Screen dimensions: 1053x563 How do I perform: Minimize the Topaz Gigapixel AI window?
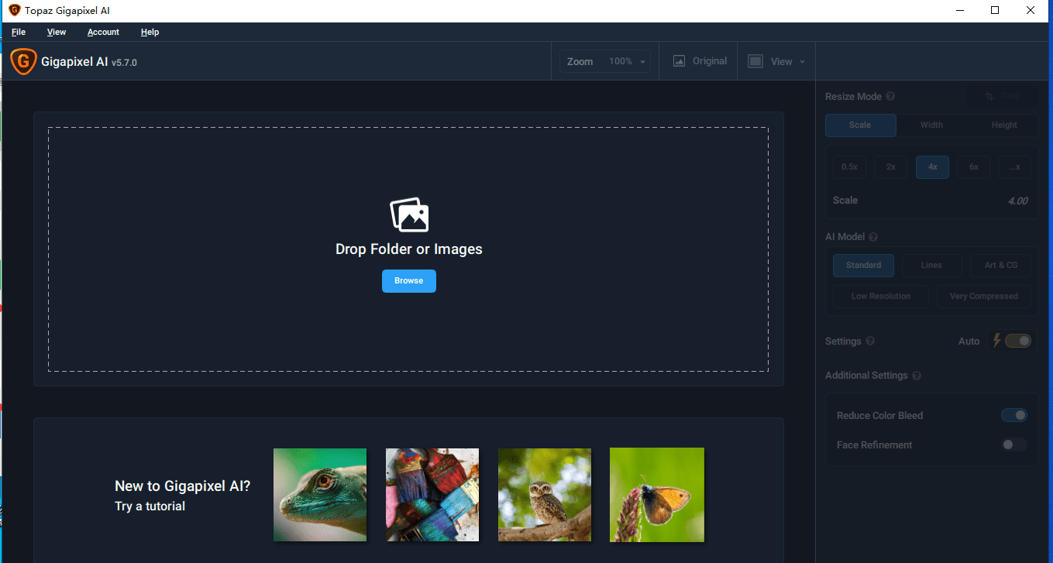click(960, 10)
